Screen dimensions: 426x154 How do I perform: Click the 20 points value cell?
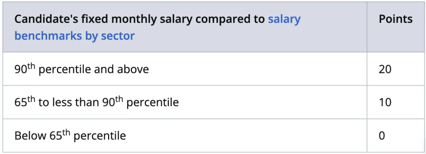(x=385, y=69)
